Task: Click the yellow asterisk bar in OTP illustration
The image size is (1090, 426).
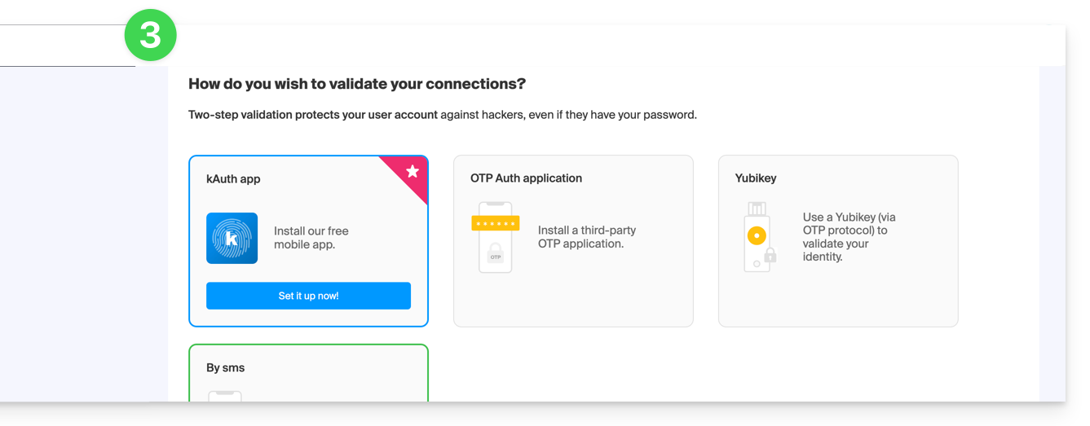Action: (495, 223)
